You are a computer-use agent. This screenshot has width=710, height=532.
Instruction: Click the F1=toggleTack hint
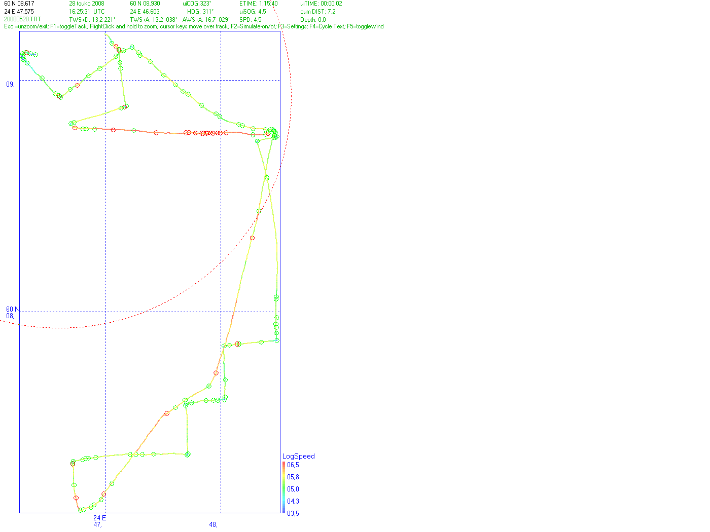69,26
